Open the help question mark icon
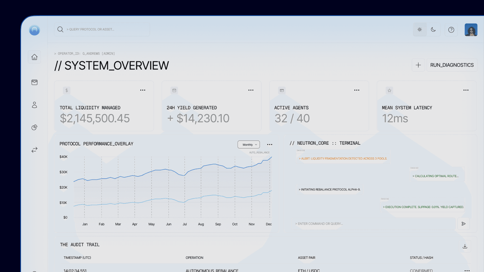 click(x=451, y=30)
